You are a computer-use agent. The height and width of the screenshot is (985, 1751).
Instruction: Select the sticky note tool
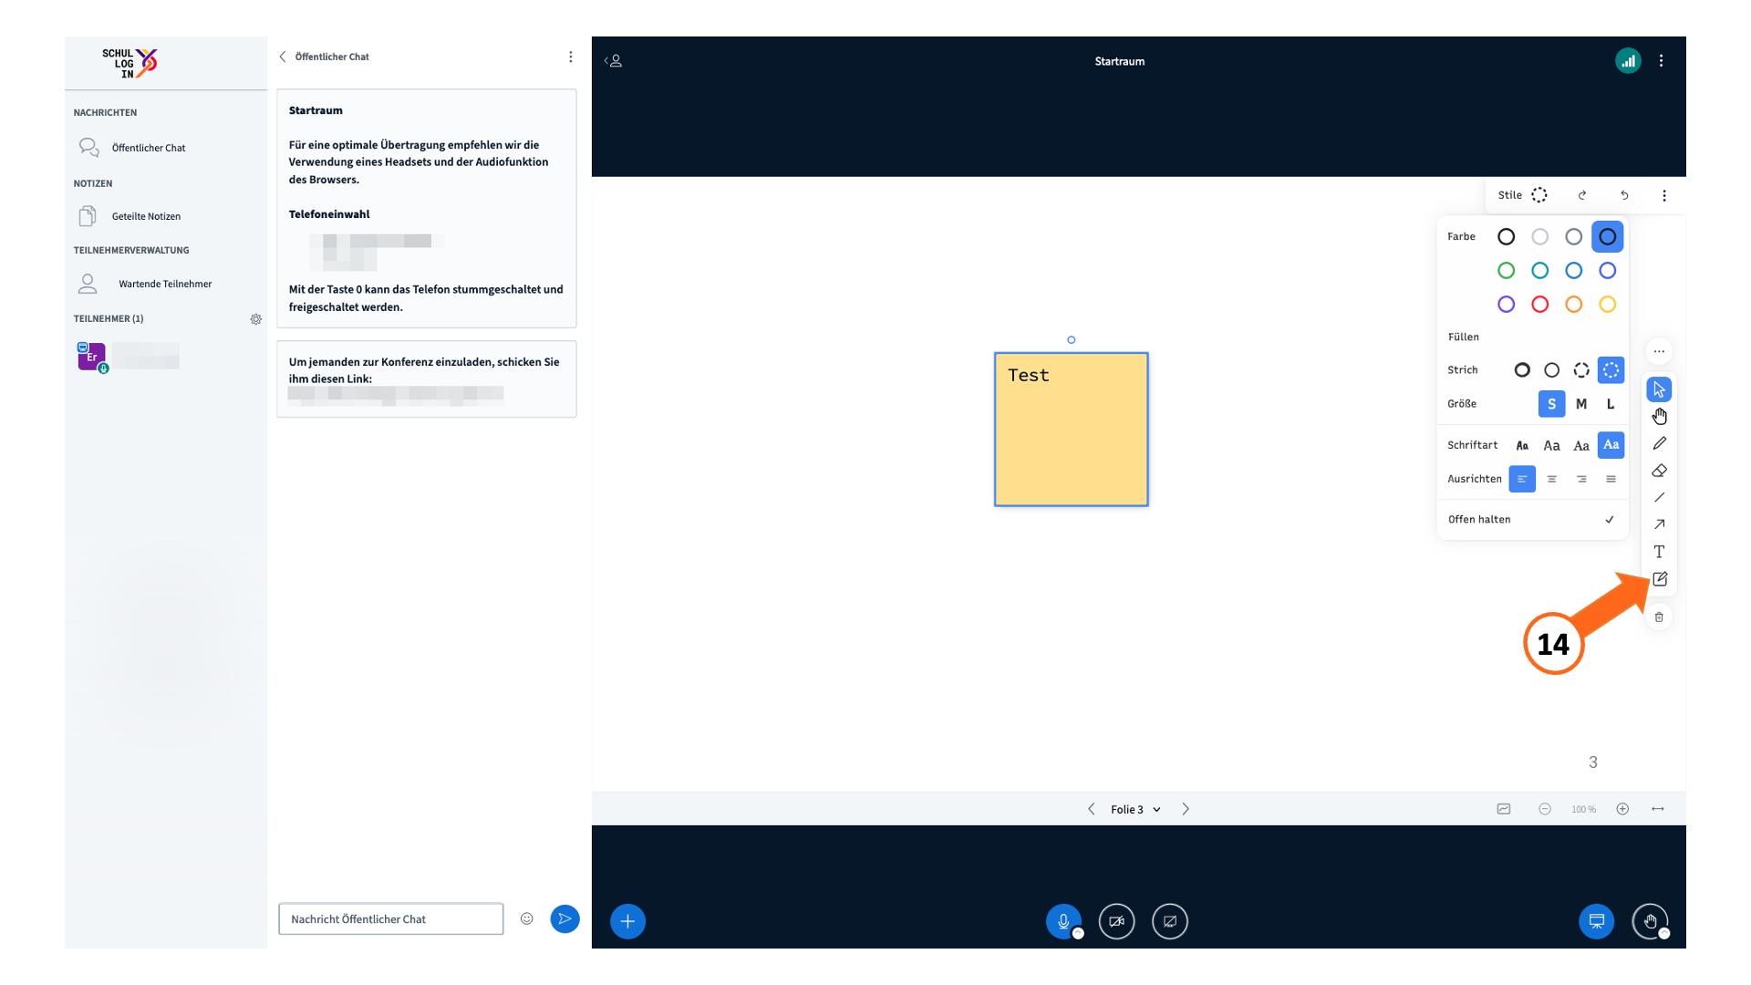coord(1659,579)
